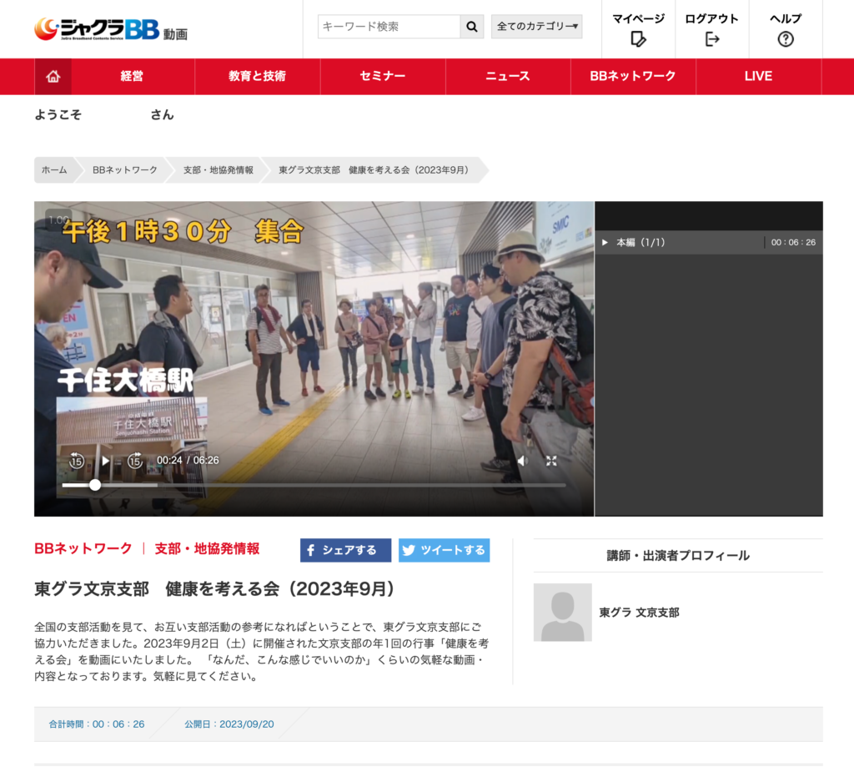
Task: Click the 00 : 06 : 26 playlist duration
Action: point(793,243)
